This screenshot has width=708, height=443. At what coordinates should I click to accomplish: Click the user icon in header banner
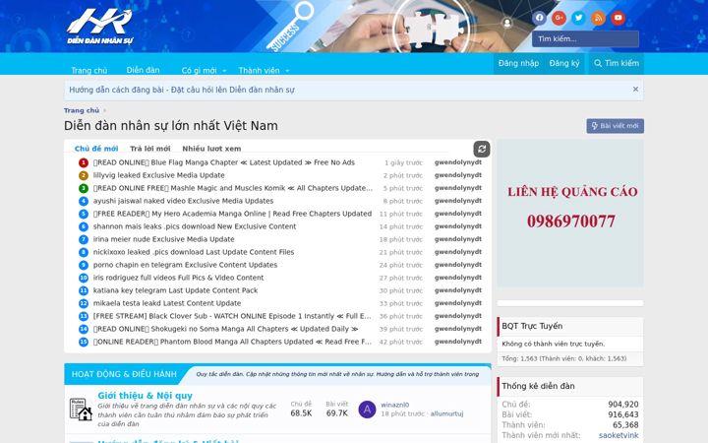click(507, 23)
